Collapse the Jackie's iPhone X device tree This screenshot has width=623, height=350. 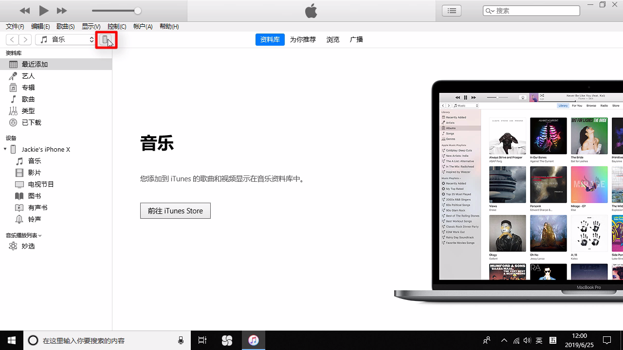point(5,149)
